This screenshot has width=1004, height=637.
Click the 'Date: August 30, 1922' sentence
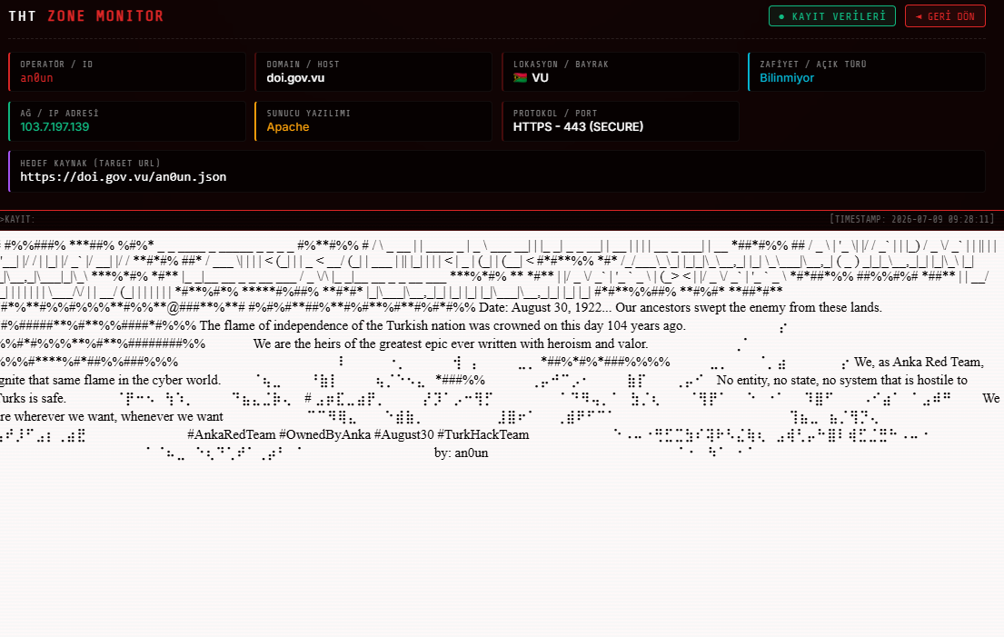[680, 307]
